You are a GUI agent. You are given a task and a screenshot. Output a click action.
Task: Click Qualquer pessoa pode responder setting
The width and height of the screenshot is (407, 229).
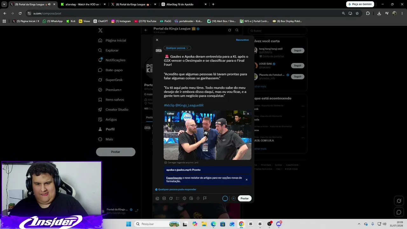click(176, 189)
